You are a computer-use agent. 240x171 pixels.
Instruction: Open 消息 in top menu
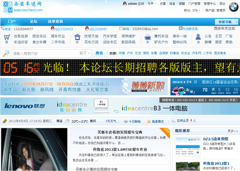[172, 4]
